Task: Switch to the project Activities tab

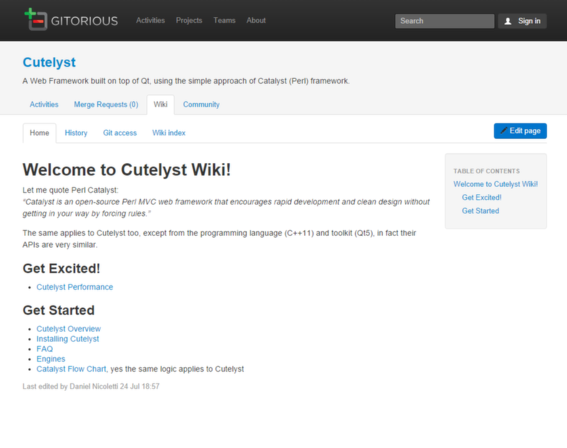Action: [44, 105]
